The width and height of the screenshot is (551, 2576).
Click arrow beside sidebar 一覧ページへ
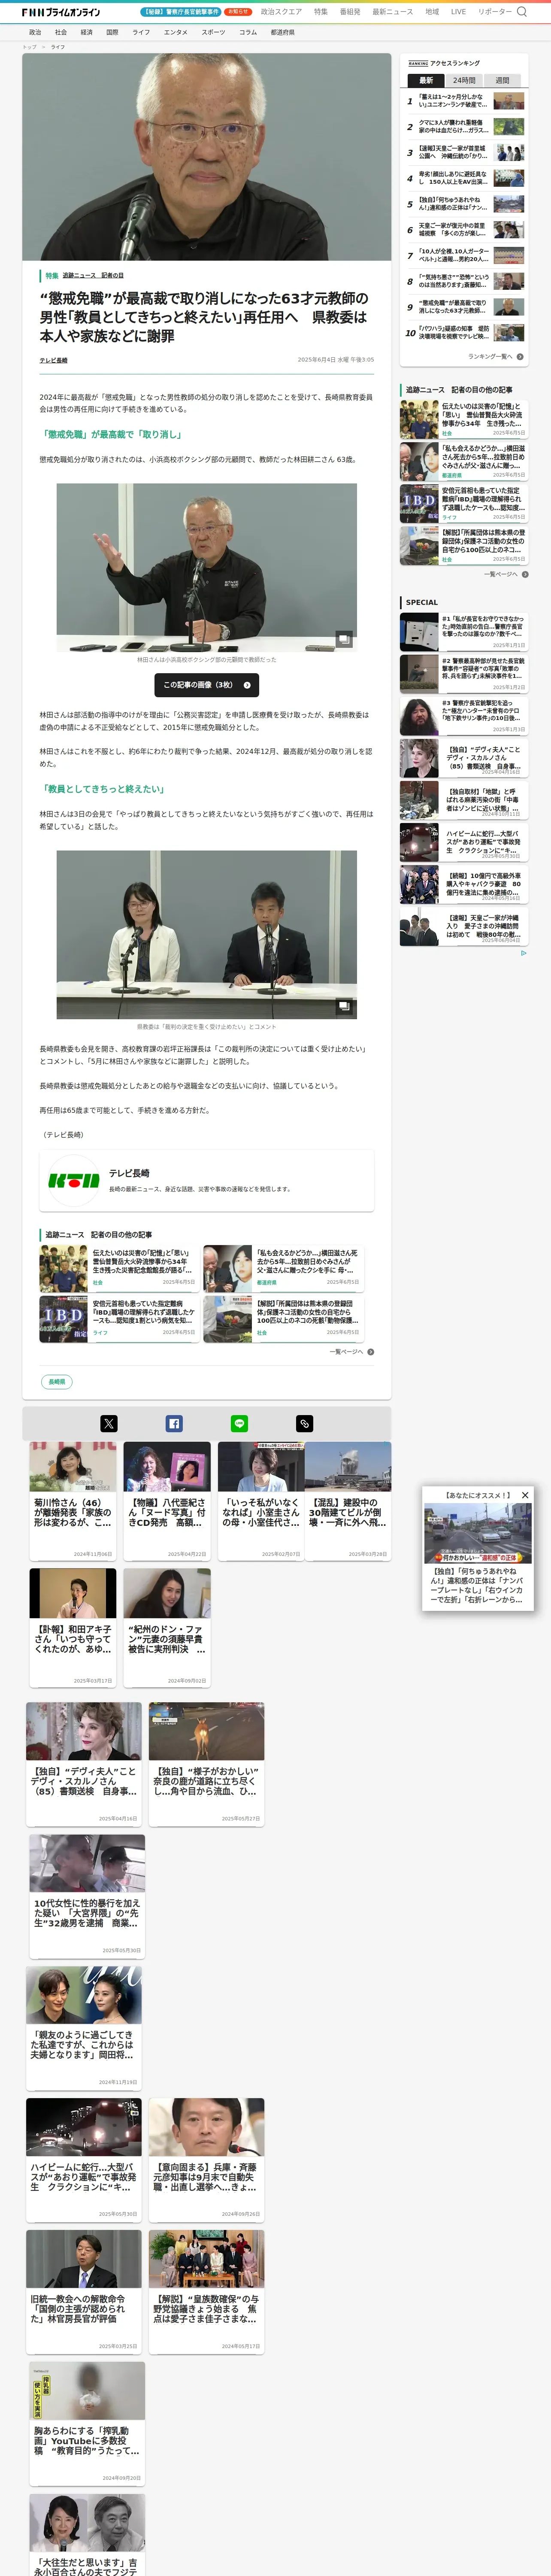525,574
